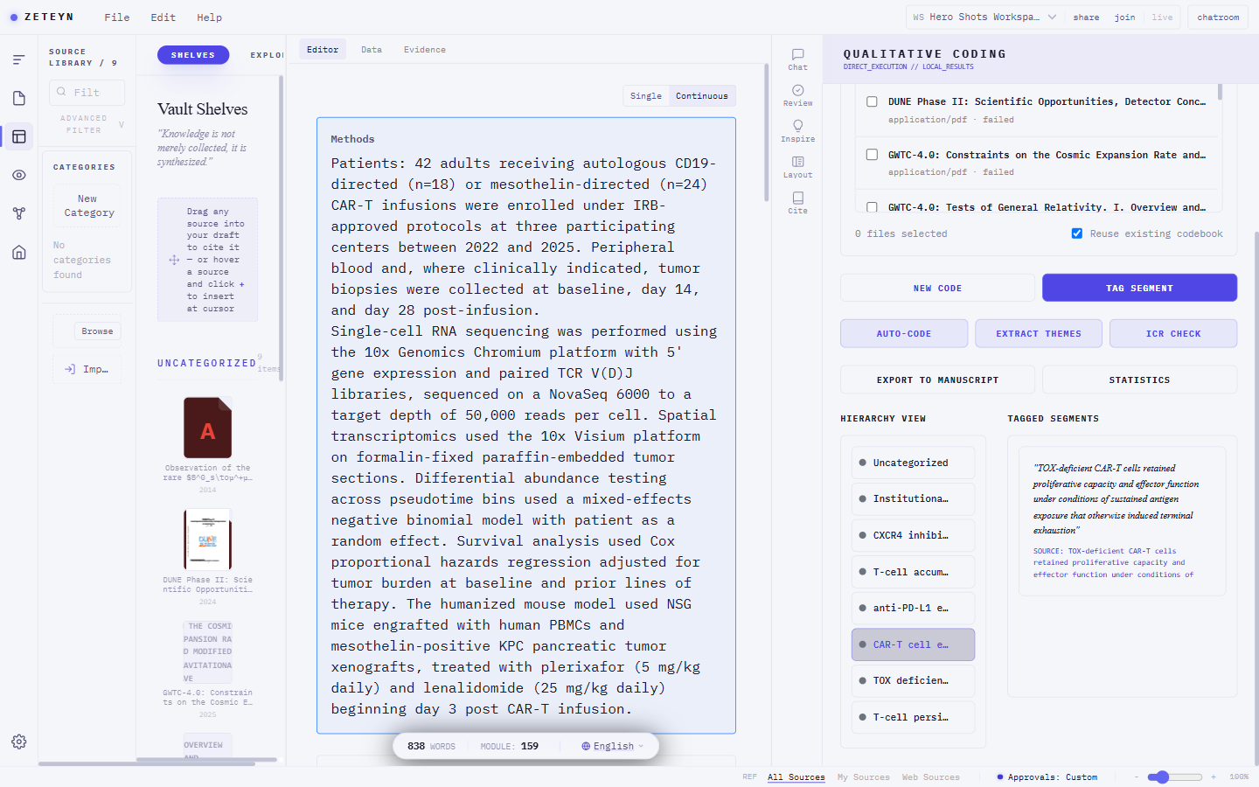The width and height of the screenshot is (1259, 787).
Task: Toggle the live status button
Action: click(x=1162, y=17)
